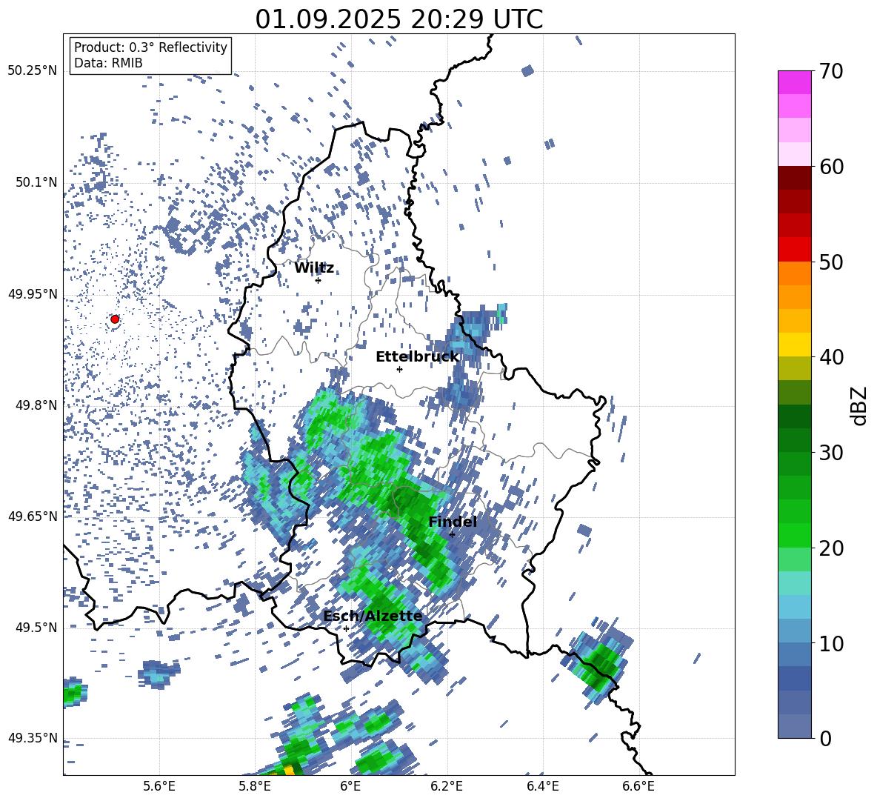877x801 pixels.
Task: Click the Wiltz cross marker
Action: tap(319, 280)
